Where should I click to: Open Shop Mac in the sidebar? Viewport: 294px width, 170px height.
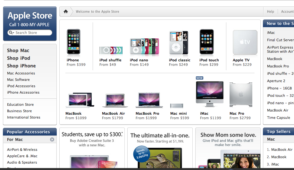[18, 50]
